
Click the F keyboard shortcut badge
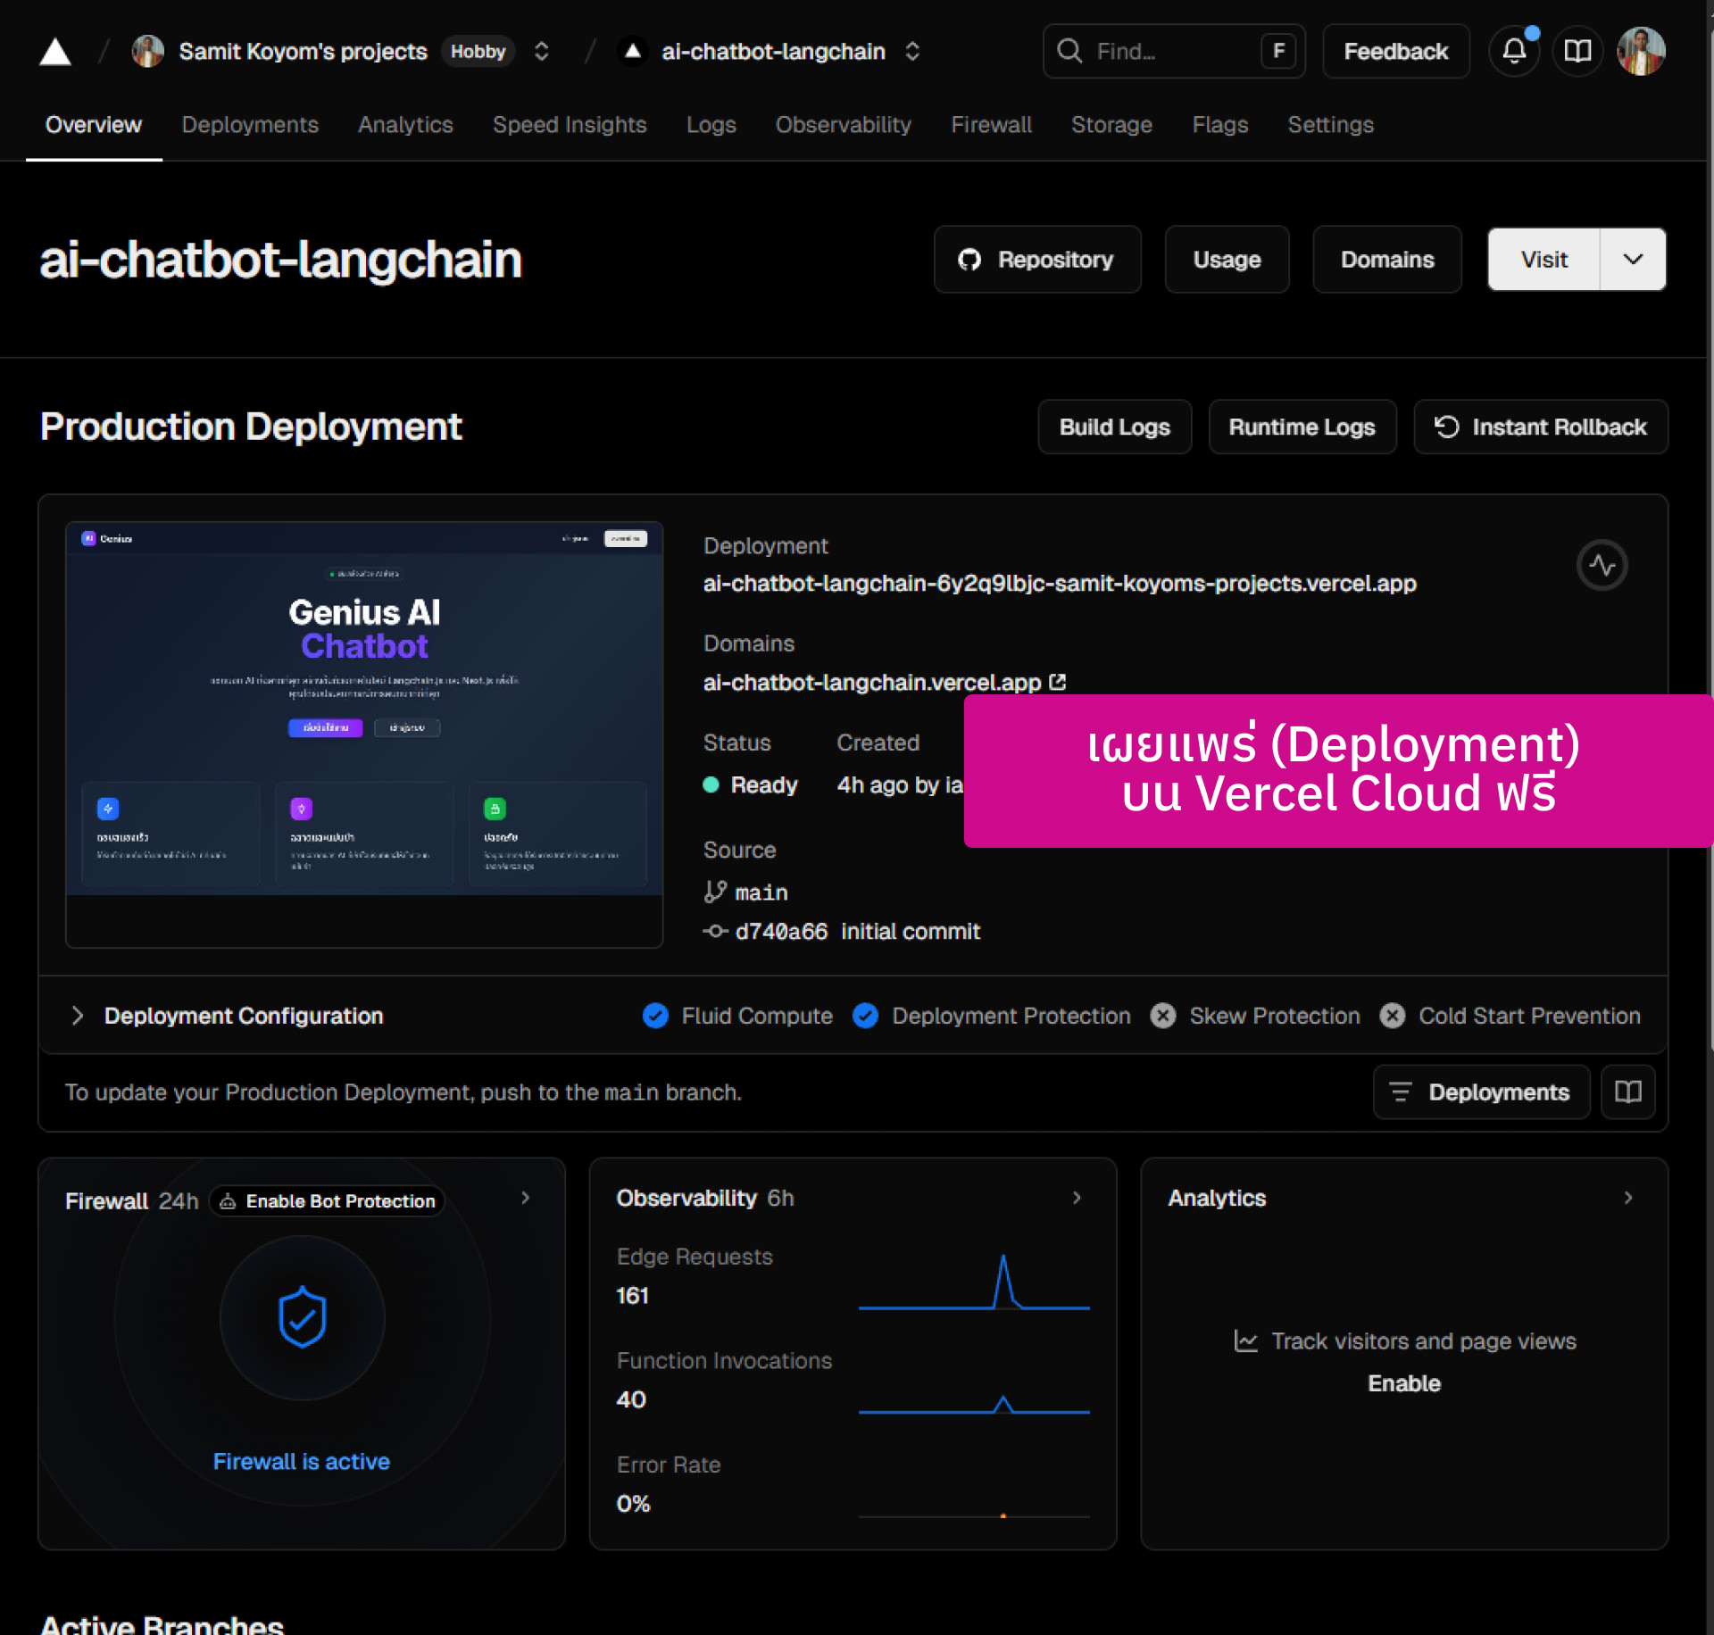pyautogui.click(x=1278, y=51)
